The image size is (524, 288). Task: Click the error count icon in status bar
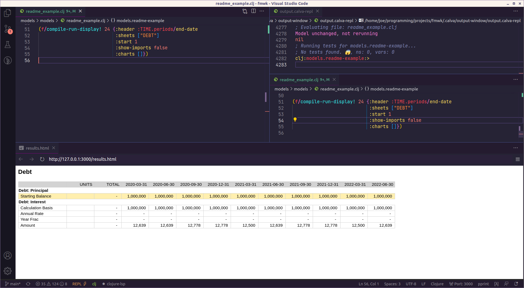(x=38, y=284)
